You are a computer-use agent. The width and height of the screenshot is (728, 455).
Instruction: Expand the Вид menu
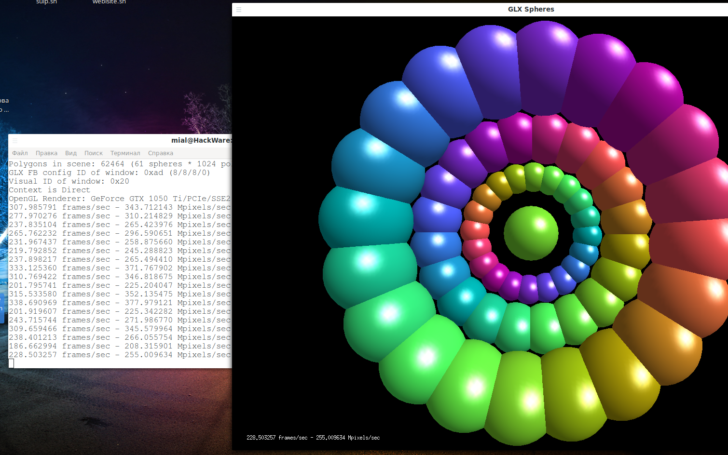click(x=71, y=153)
